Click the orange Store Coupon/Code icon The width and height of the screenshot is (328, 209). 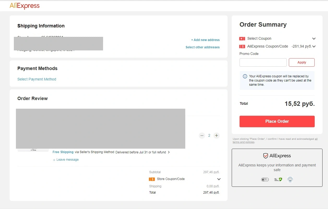pyautogui.click(x=152, y=179)
